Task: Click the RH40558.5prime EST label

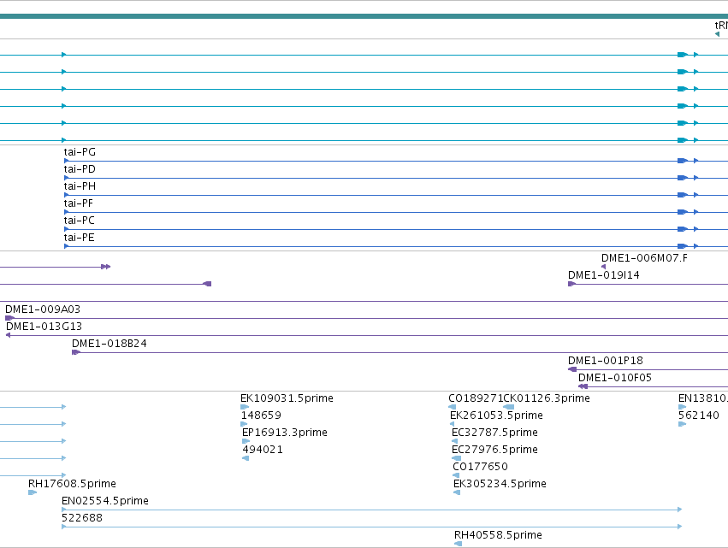Action: click(x=498, y=535)
